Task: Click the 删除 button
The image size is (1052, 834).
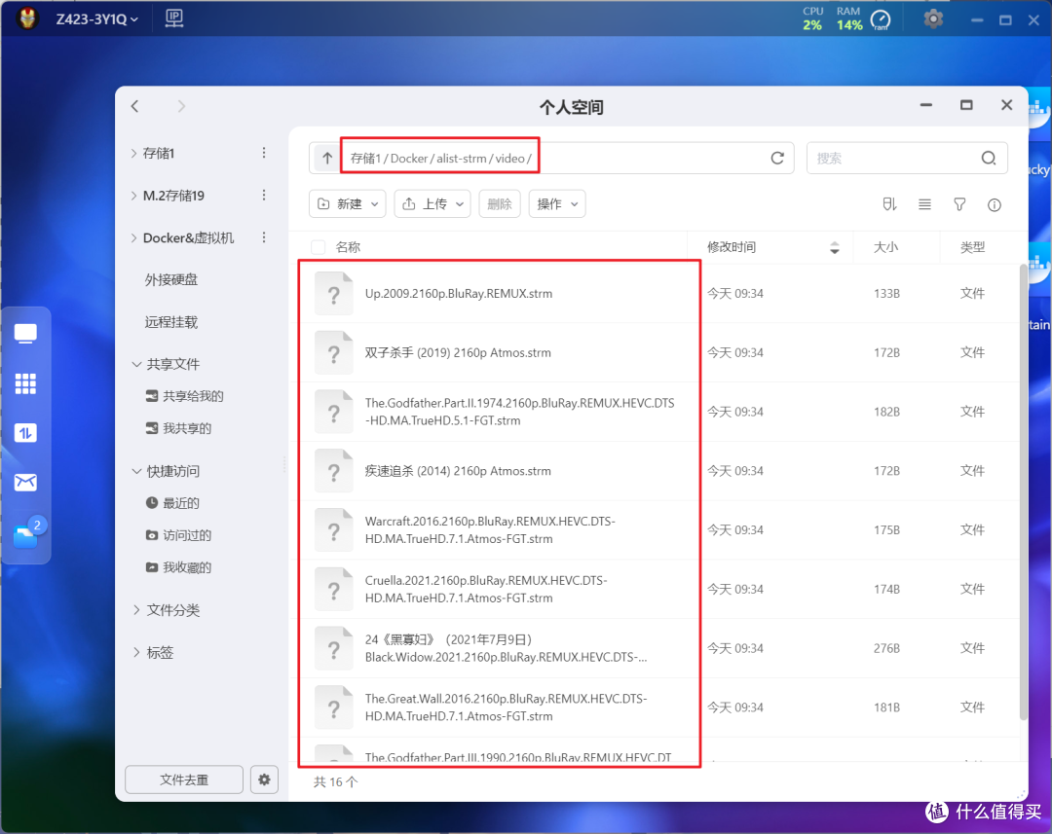Action: (499, 203)
